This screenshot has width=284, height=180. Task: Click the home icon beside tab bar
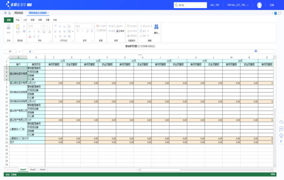tap(6, 13)
